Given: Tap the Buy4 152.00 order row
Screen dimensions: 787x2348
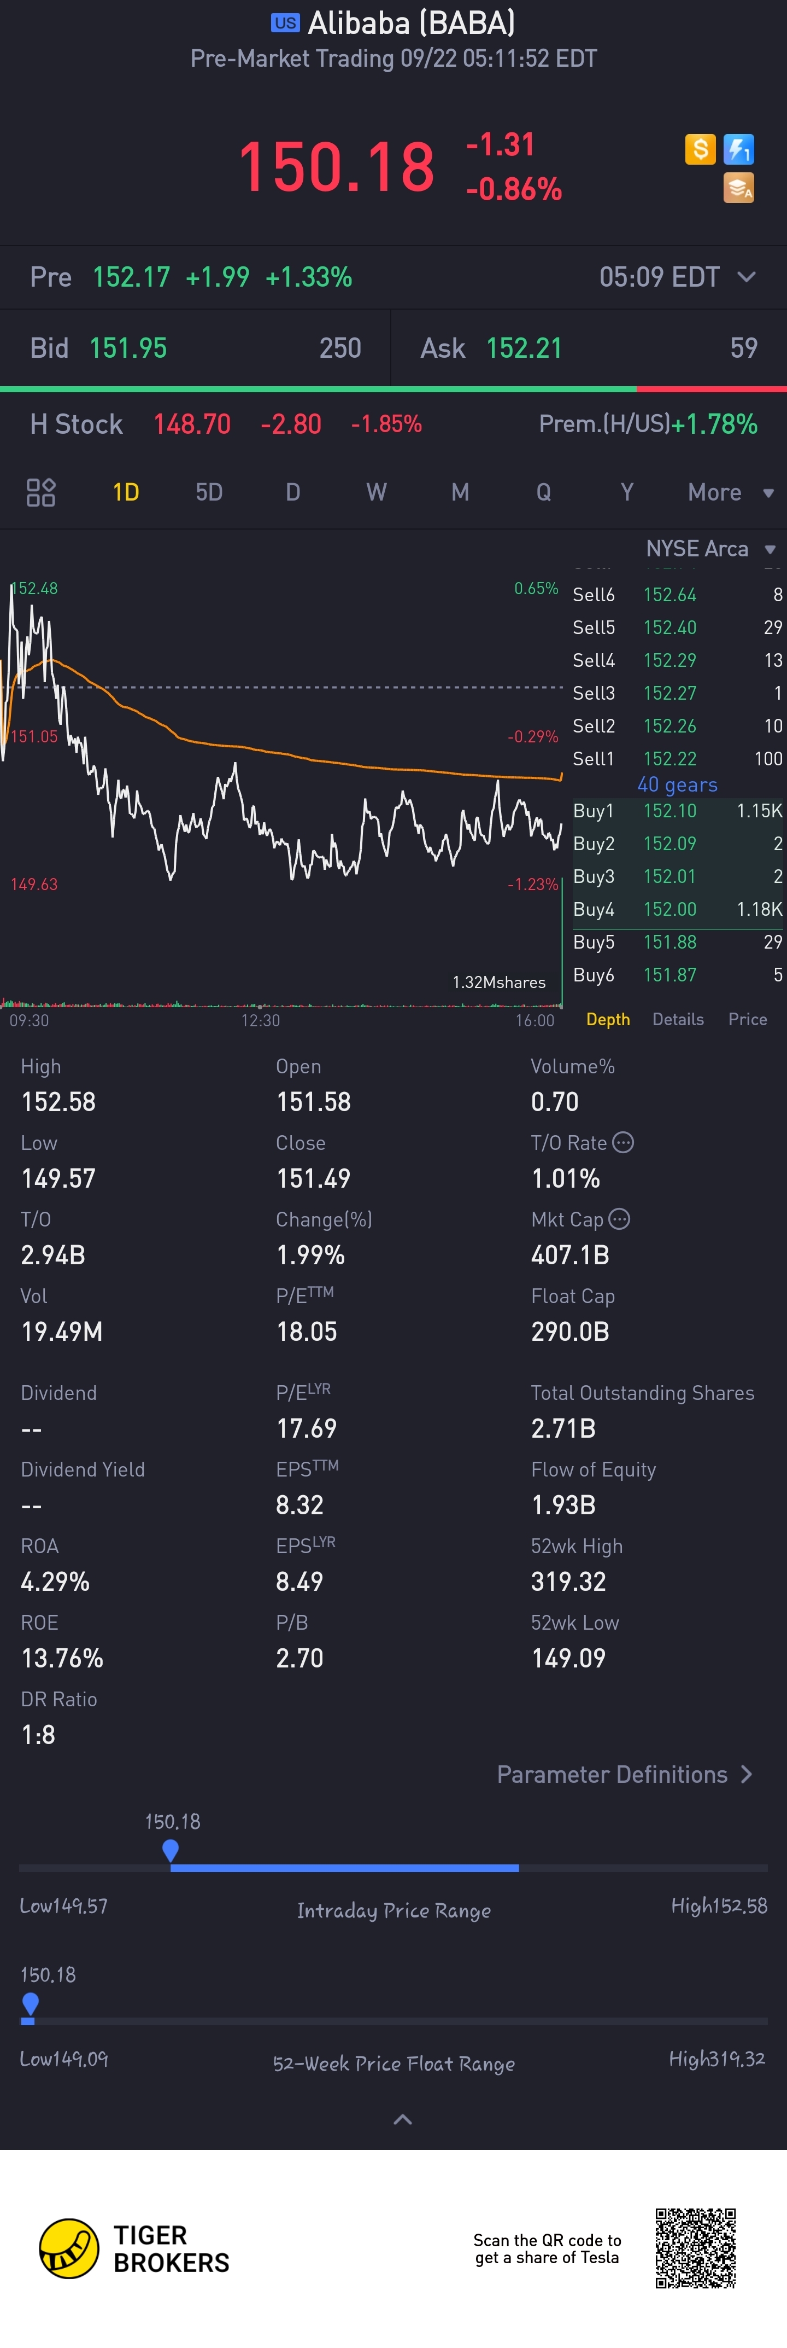Looking at the screenshot, I should pyautogui.click(x=677, y=909).
